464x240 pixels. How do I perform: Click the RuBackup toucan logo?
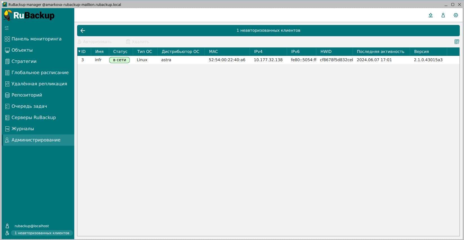click(x=8, y=15)
